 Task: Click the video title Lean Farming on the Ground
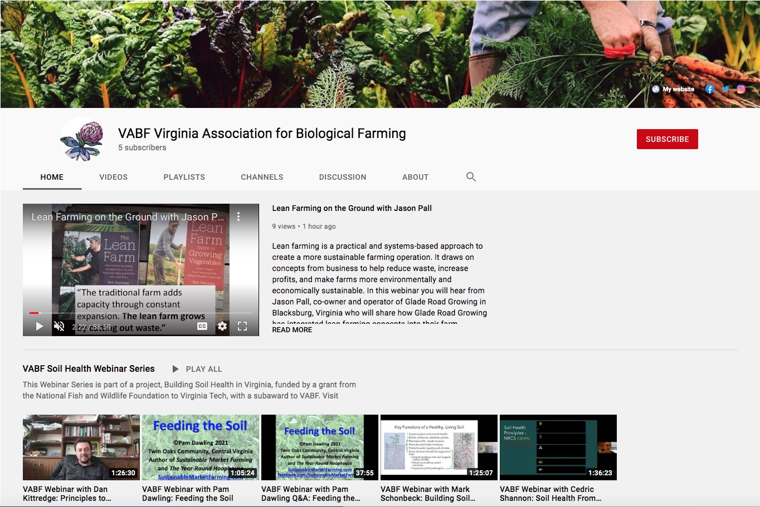tap(352, 208)
